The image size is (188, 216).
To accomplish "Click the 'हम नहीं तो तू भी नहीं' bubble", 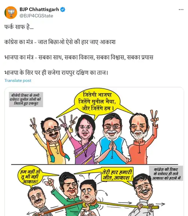I will [x=30, y=177].
